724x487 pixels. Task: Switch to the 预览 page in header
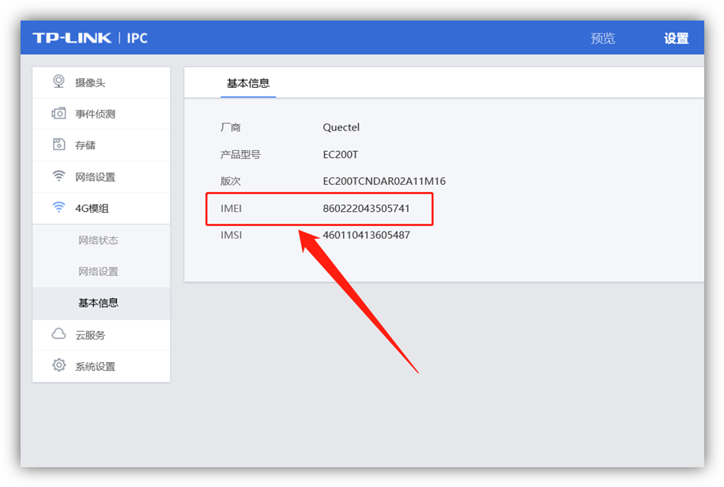[x=602, y=39]
